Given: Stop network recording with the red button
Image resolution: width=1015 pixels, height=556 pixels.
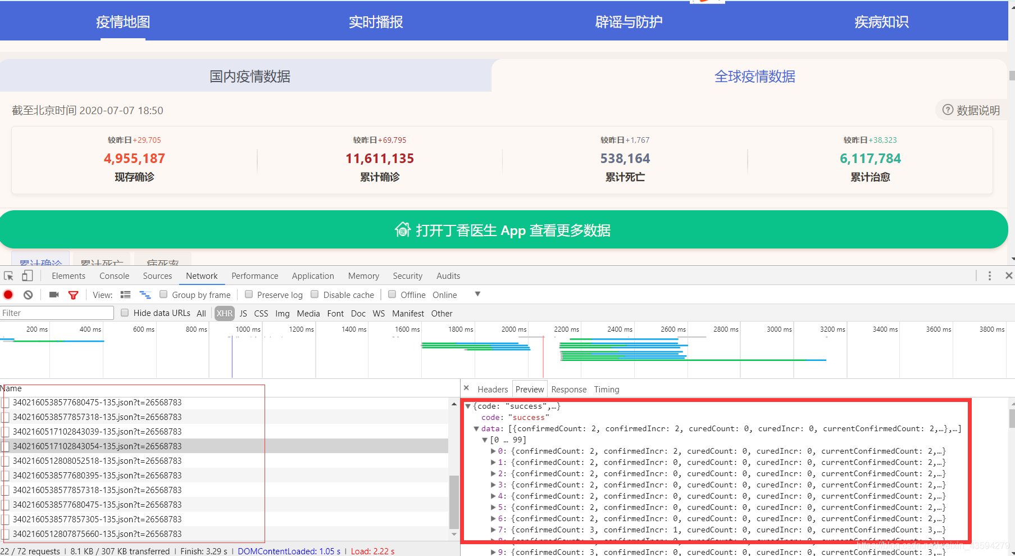Looking at the screenshot, I should pos(8,295).
